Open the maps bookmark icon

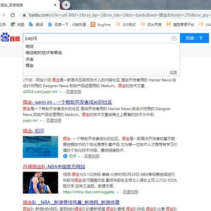pyautogui.click(x=13, y=25)
